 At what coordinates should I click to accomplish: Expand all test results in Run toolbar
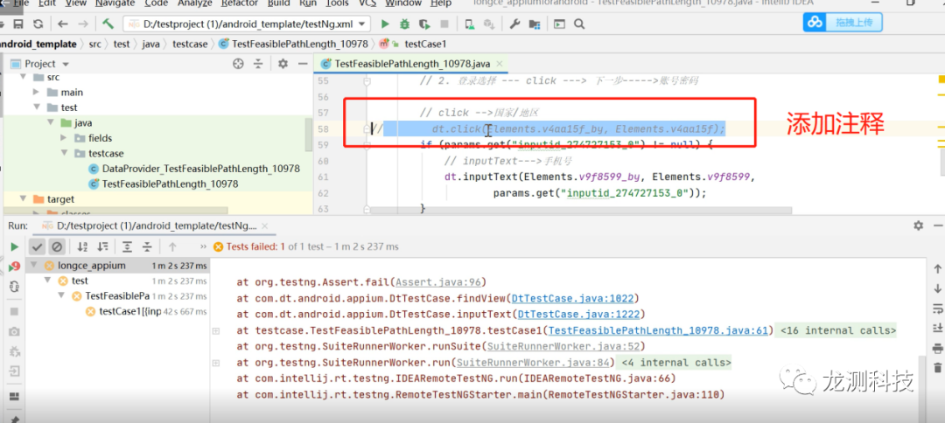(x=127, y=246)
